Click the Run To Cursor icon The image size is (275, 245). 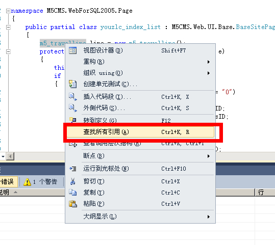point(72,169)
